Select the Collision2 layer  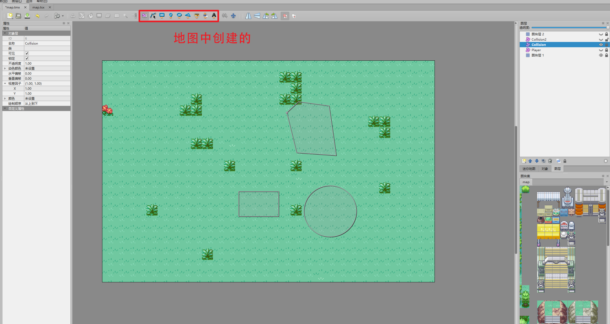click(539, 39)
